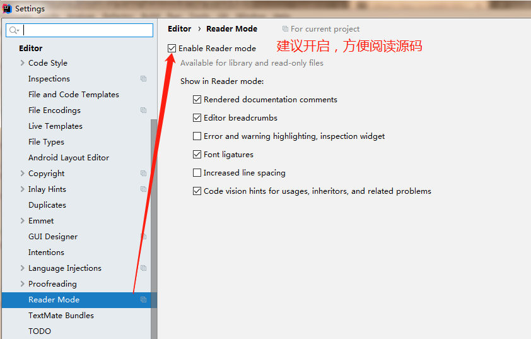The height and width of the screenshot is (339, 531).
Task: Open File Encodings settings
Action: (x=54, y=110)
